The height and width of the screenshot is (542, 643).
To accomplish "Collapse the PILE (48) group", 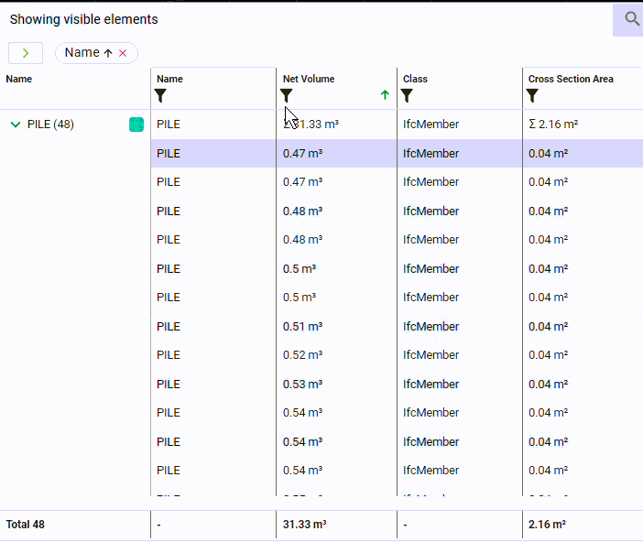I will pyautogui.click(x=15, y=125).
